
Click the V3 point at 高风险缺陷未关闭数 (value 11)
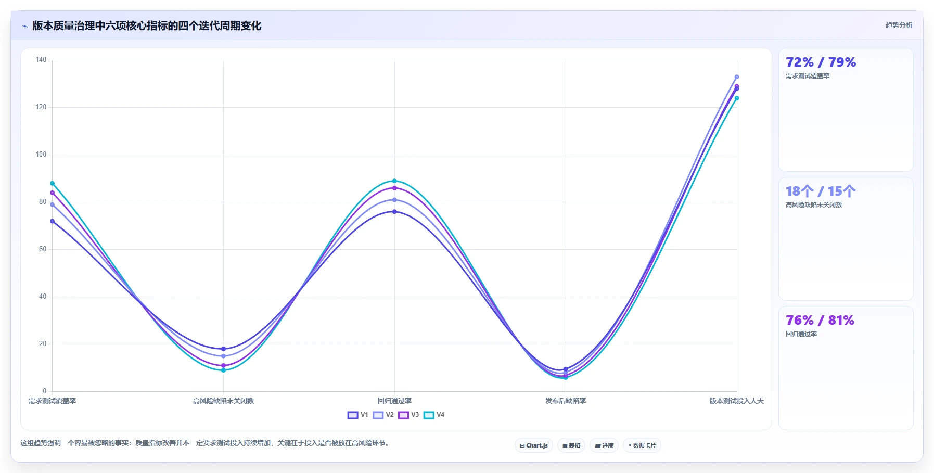coord(223,365)
